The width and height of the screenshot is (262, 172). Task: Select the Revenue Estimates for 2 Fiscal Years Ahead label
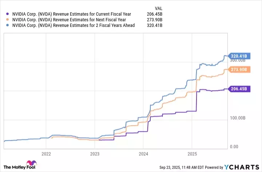pyautogui.click(x=74, y=25)
